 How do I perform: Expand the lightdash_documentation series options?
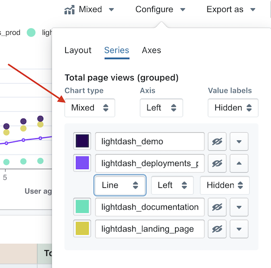pos(239,207)
